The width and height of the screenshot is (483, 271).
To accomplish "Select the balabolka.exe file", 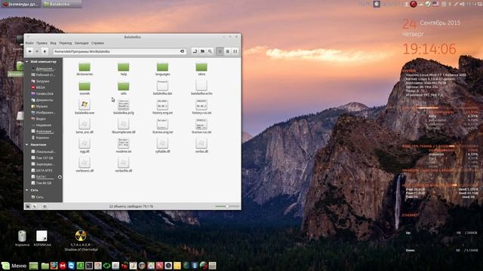I will 85,107.
